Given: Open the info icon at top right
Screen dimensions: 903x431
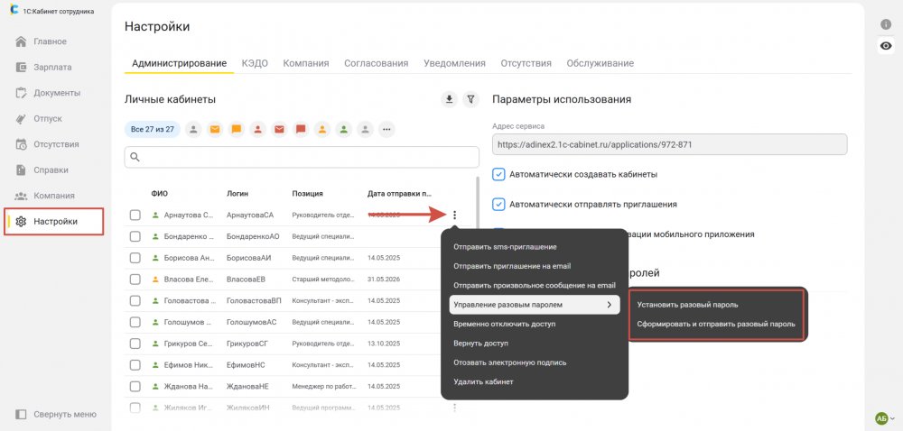Looking at the screenshot, I should 886,24.
